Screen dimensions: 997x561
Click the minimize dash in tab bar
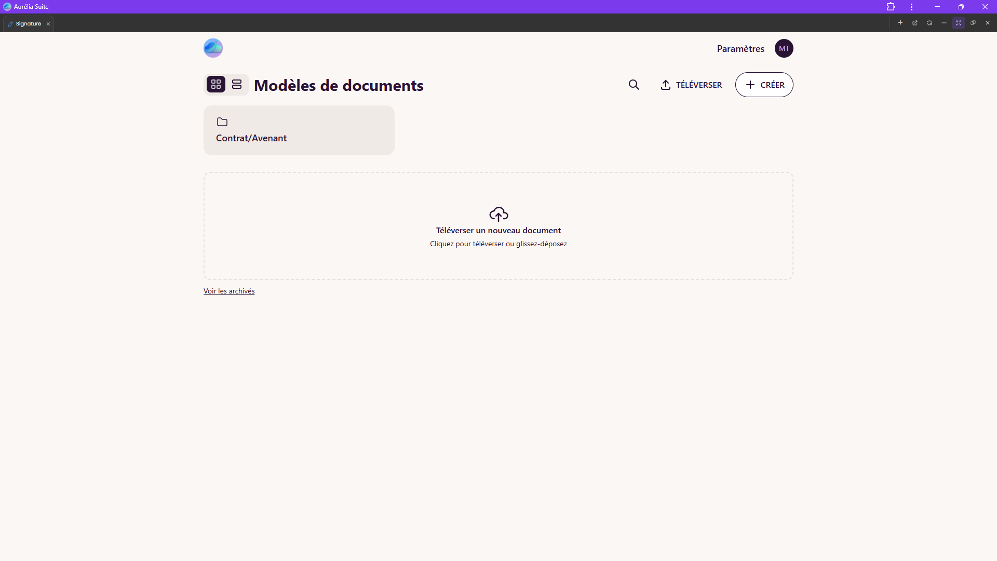(944, 23)
